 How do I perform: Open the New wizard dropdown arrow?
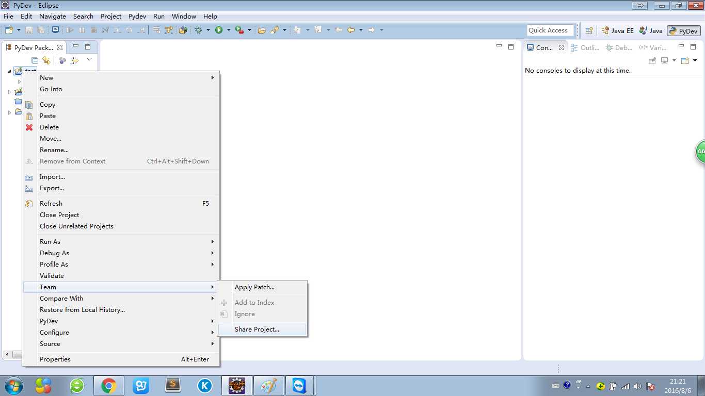[18, 30]
